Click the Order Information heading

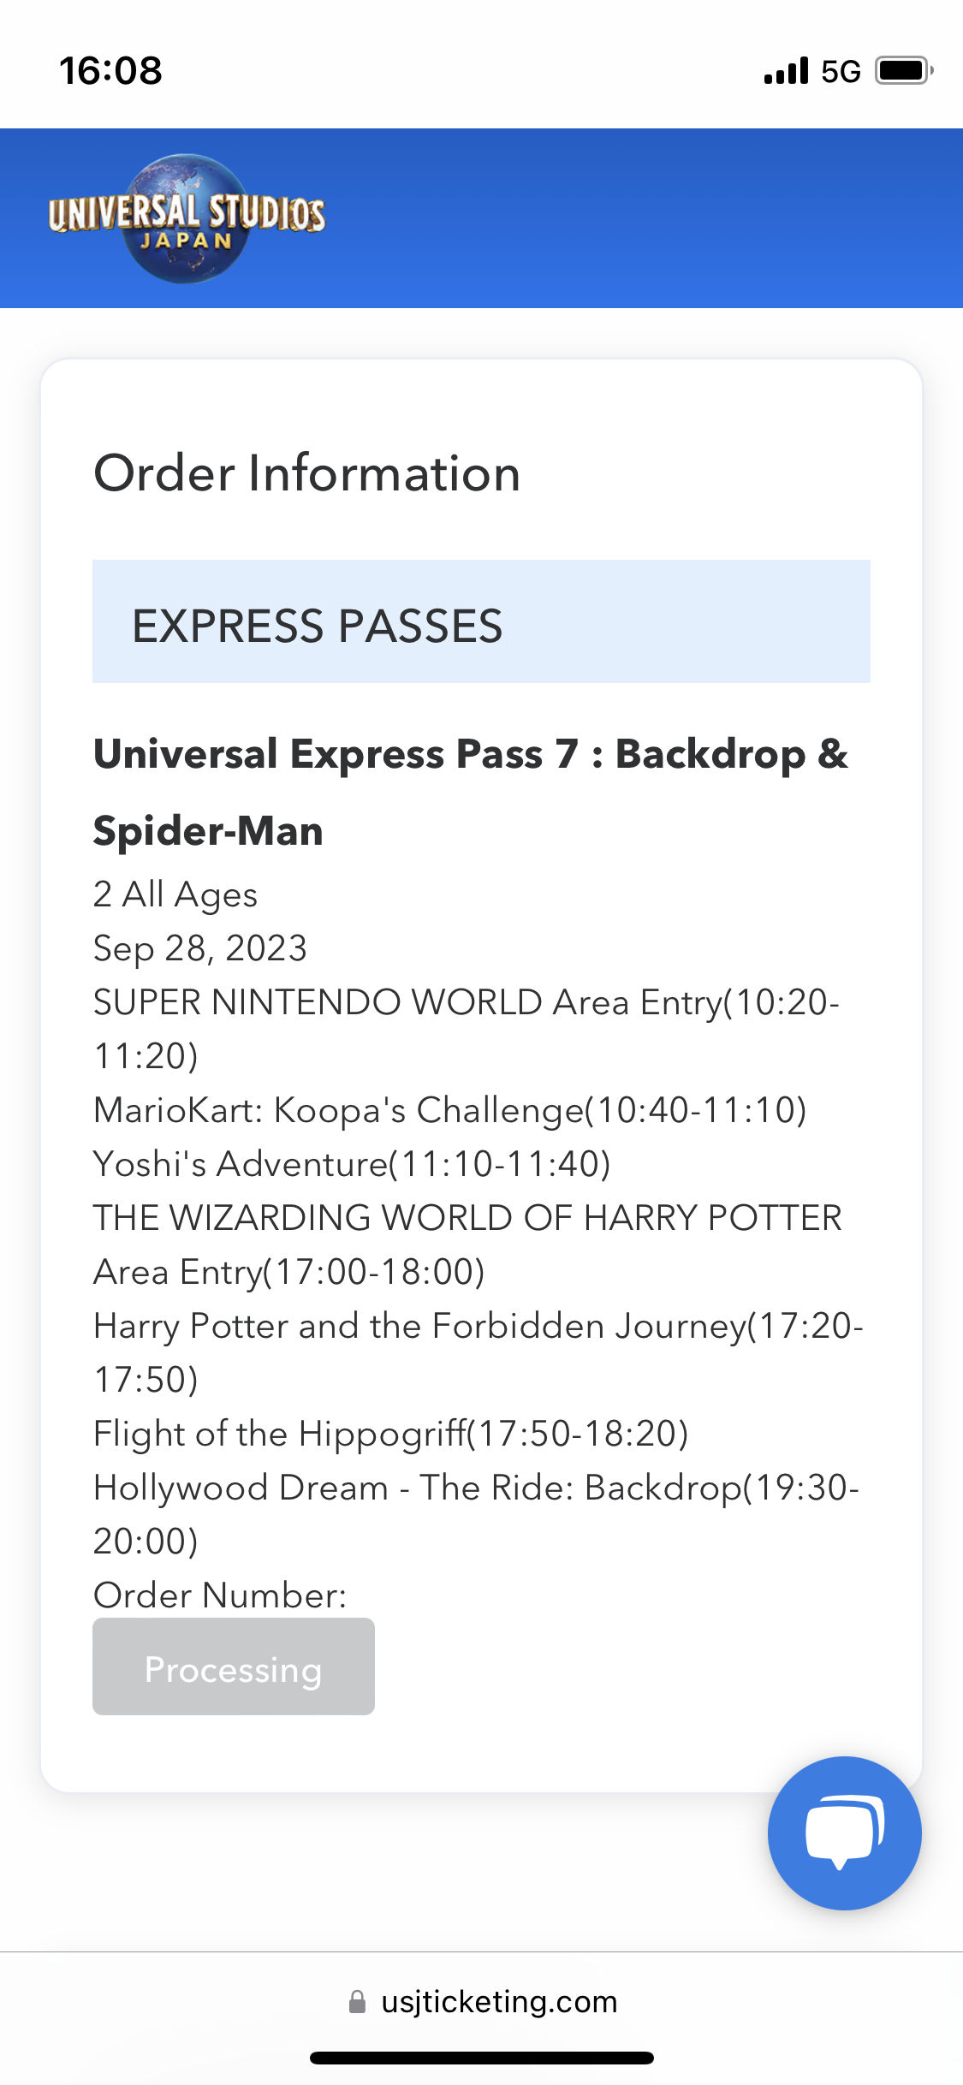coord(306,473)
